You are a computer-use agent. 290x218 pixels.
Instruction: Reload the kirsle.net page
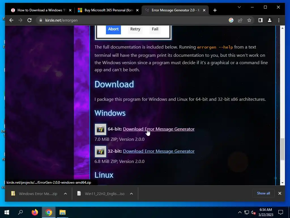[x=29, y=20]
